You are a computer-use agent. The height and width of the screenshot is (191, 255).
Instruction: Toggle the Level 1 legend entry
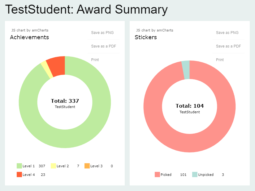pos(29,166)
